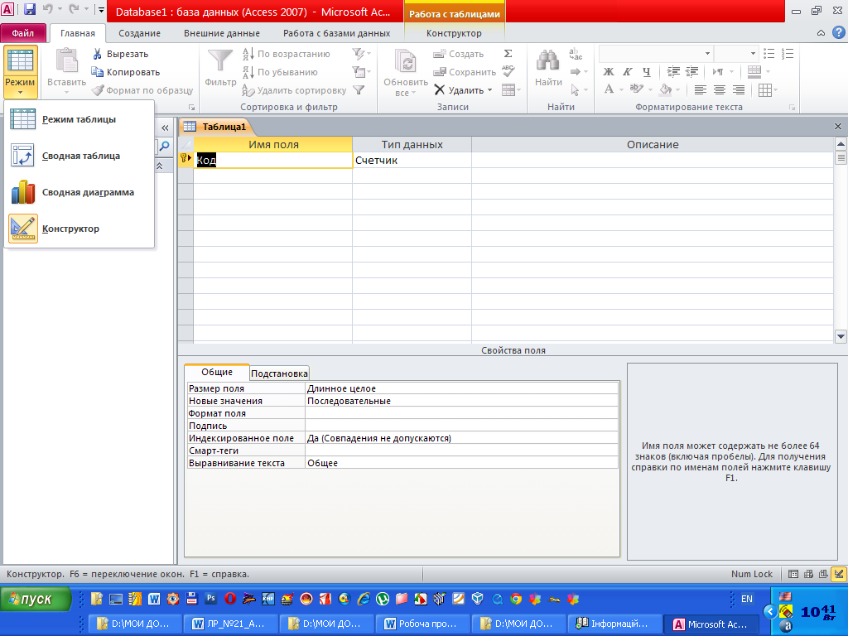Click the numbered list icon

(x=788, y=54)
